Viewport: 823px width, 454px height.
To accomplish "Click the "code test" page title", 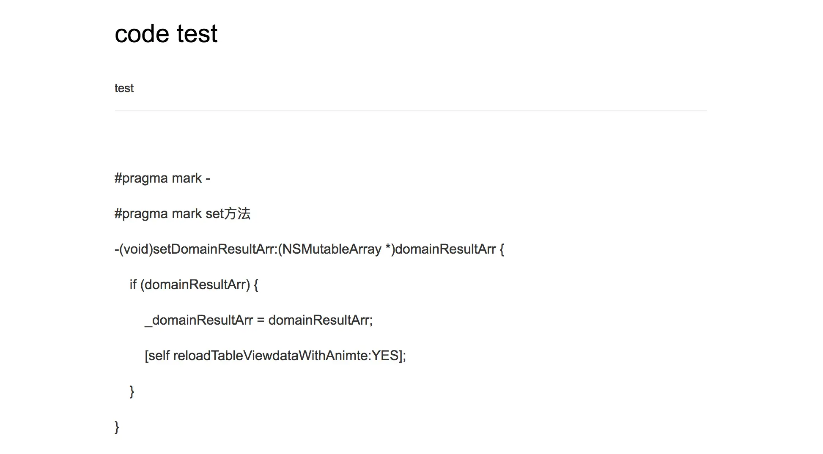I will coord(166,34).
